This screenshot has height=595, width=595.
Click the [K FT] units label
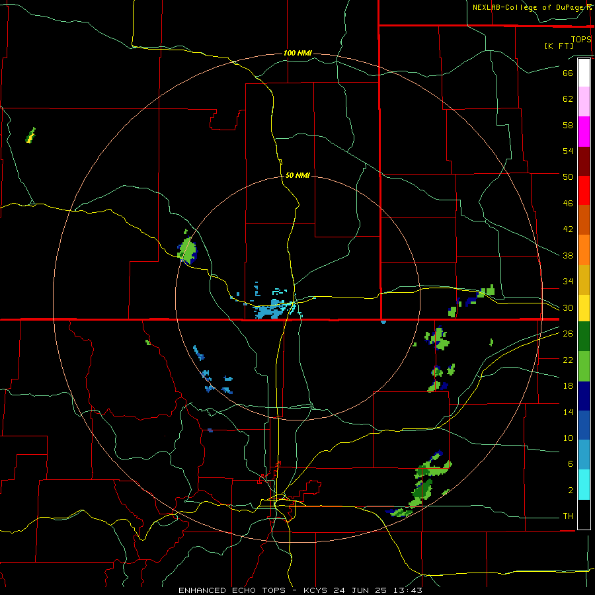(x=559, y=46)
